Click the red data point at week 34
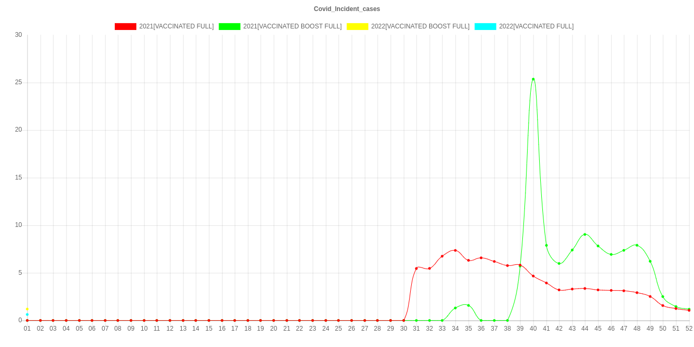Viewport: 694px width, 347px height. [455, 250]
